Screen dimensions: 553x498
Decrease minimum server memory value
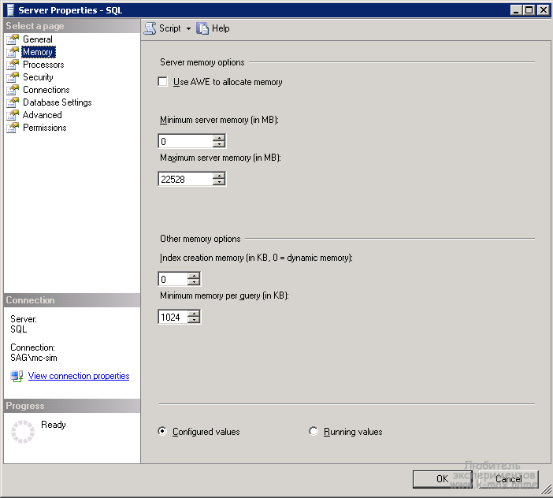click(x=219, y=144)
